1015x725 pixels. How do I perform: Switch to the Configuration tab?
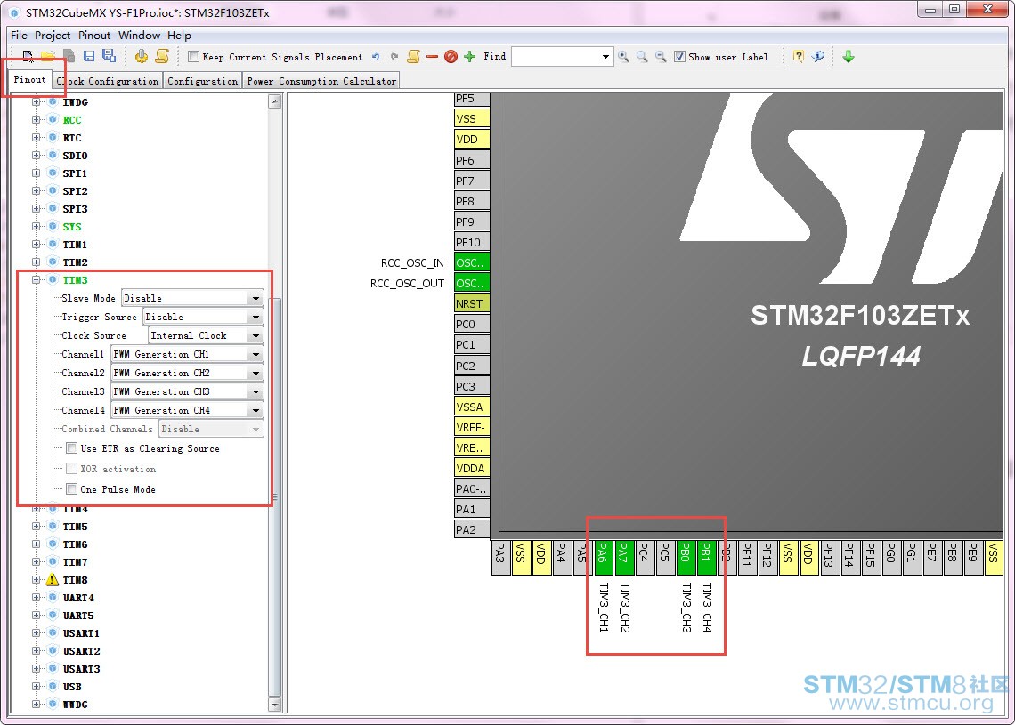click(203, 81)
